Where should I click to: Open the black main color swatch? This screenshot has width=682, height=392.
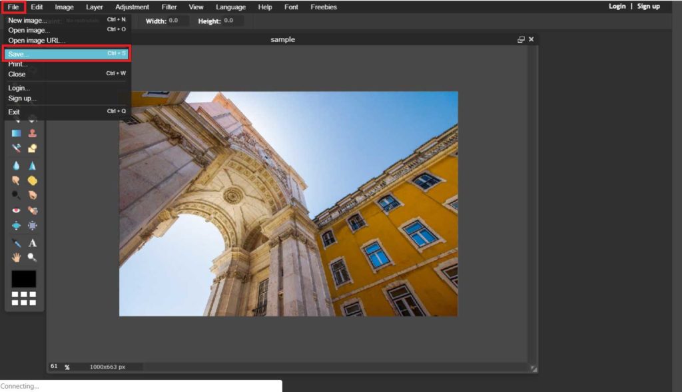(x=24, y=279)
